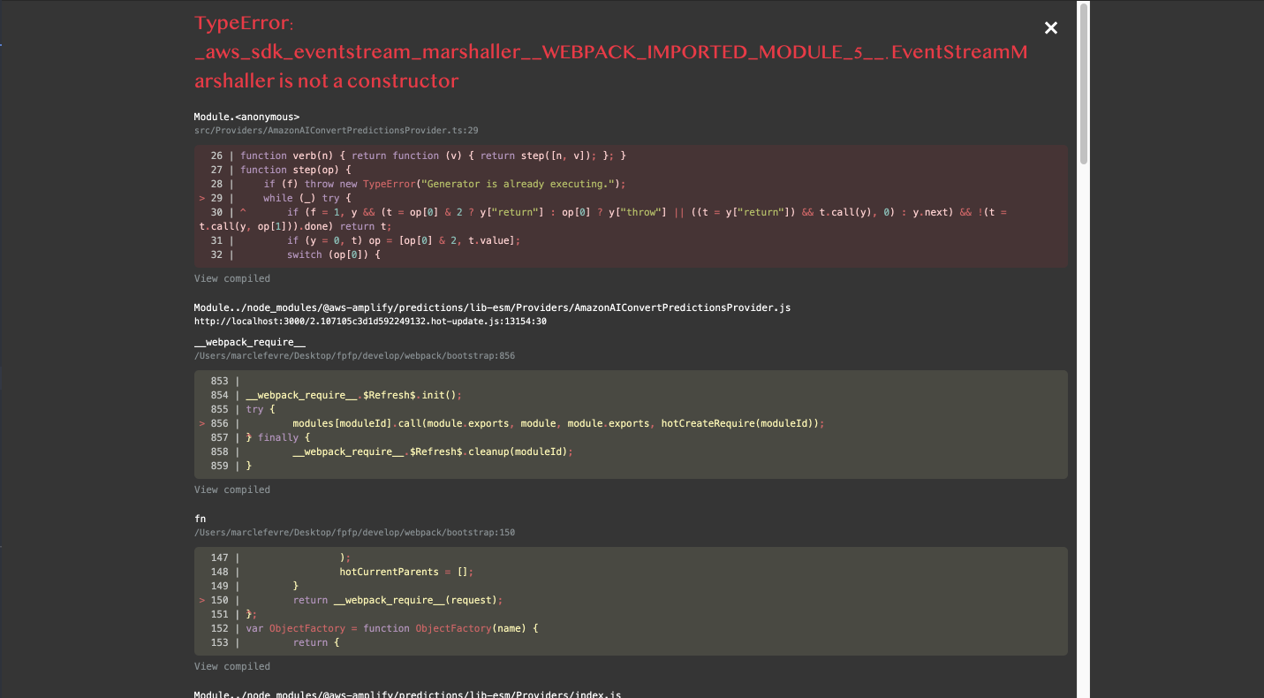Open webpack/bootstrap:150 file path
The width and height of the screenshot is (1264, 698).
(354, 532)
